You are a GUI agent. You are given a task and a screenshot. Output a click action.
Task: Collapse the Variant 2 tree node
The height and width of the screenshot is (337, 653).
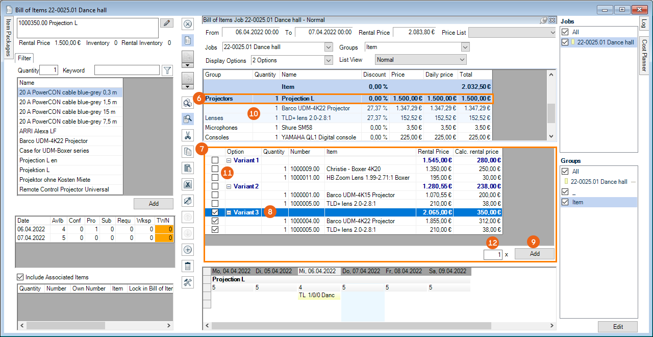click(x=229, y=186)
